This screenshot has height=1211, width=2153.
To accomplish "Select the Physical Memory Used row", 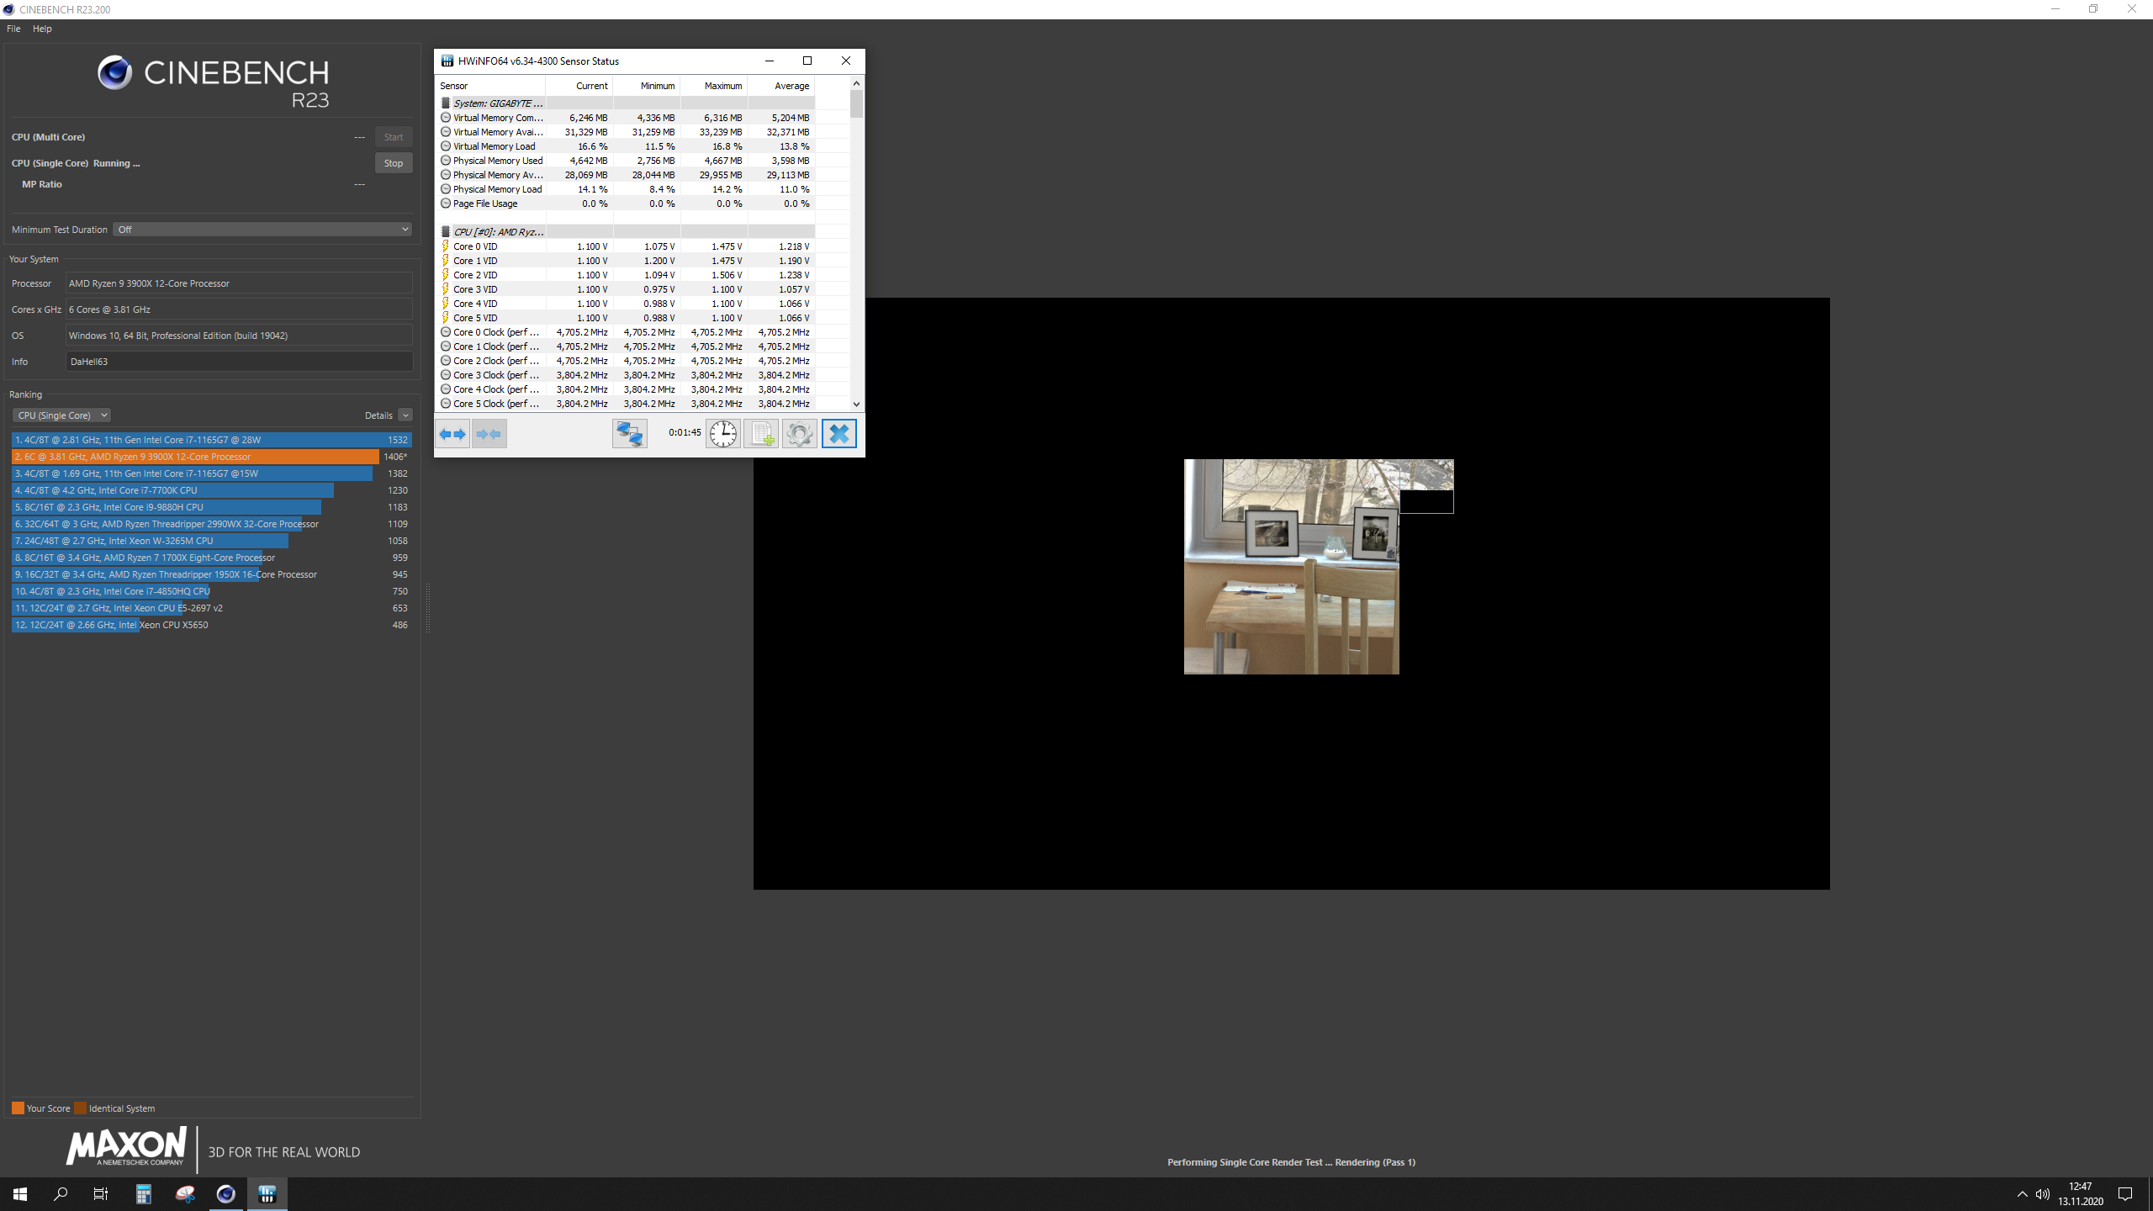I will pyautogui.click(x=626, y=161).
